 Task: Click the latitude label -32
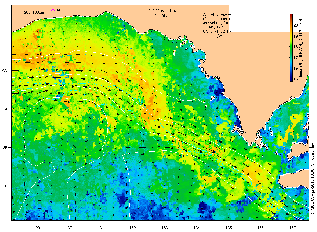pos(4,32)
